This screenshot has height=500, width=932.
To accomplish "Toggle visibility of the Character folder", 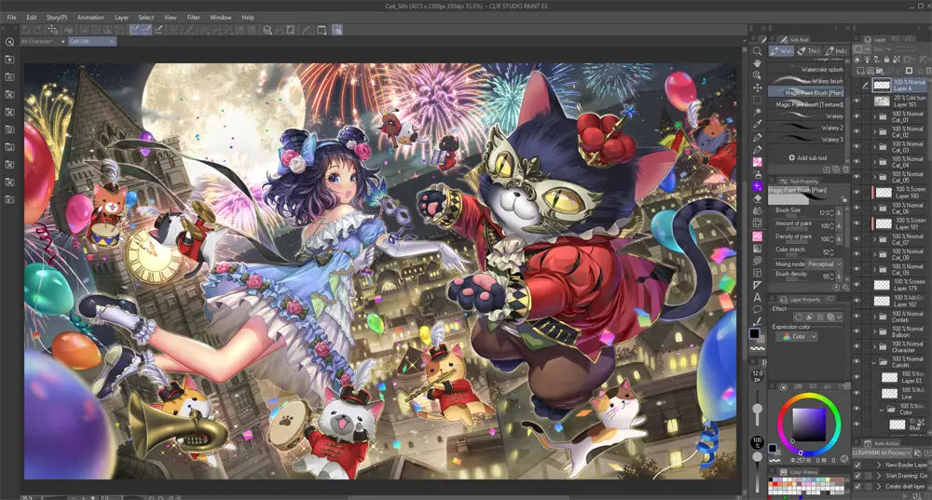I will click(857, 346).
